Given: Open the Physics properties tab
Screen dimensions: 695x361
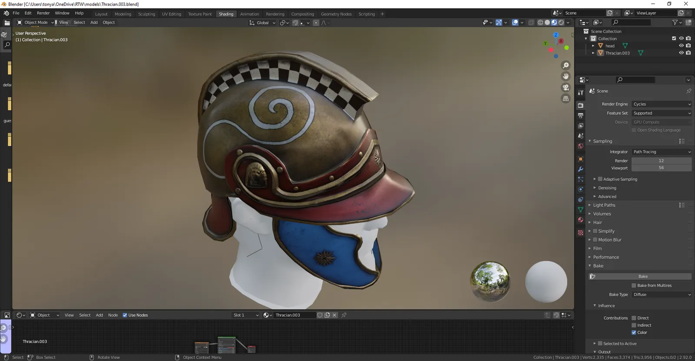Looking at the screenshot, I should 581,190.
